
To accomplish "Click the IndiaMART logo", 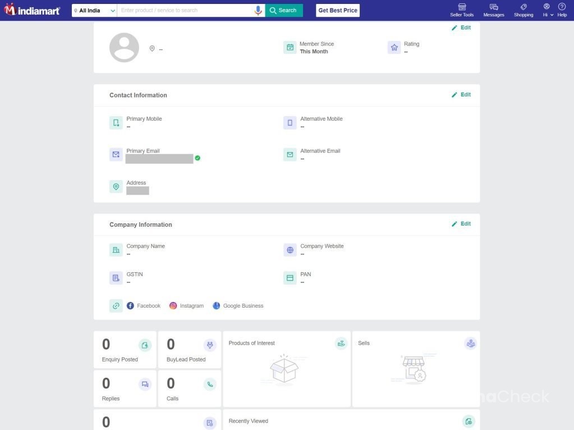I will pyautogui.click(x=32, y=10).
